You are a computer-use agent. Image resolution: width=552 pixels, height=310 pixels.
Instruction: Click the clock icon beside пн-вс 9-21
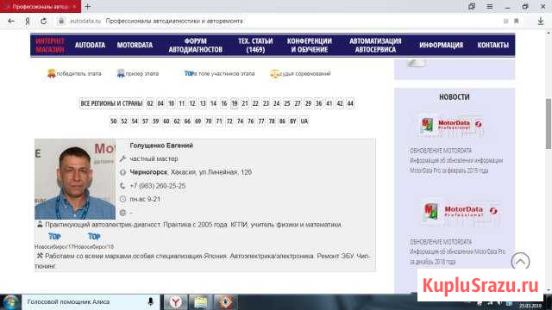[x=122, y=199]
